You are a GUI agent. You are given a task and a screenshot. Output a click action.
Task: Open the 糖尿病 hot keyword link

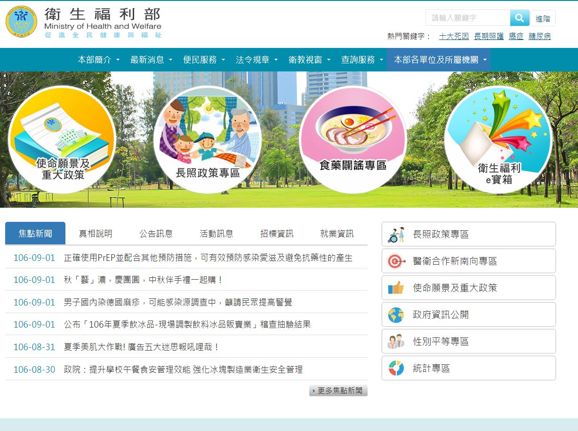click(x=540, y=36)
